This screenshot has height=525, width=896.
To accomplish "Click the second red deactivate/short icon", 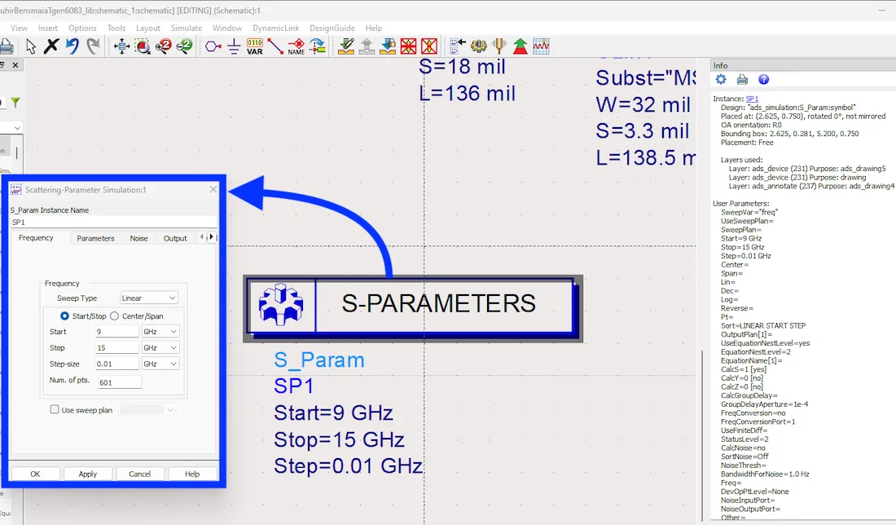I will [x=429, y=46].
